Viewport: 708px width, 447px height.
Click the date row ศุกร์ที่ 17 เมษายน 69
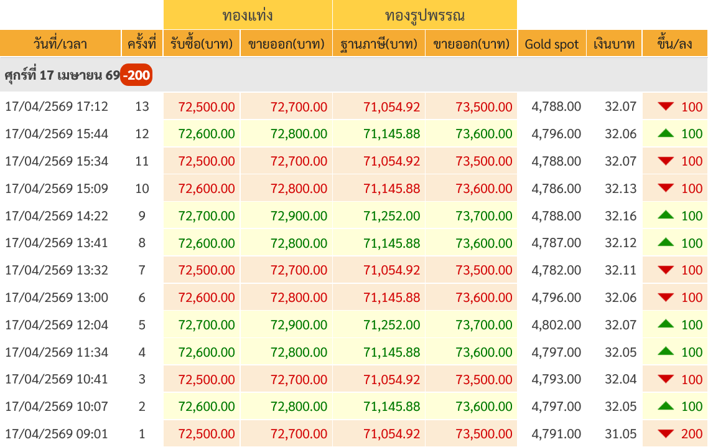tap(353, 75)
